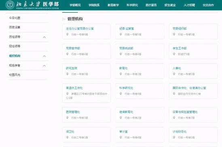The height and width of the screenshot is (147, 222).
Task: Click location pin icon under 党委组织部
Action: pos(174,34)
